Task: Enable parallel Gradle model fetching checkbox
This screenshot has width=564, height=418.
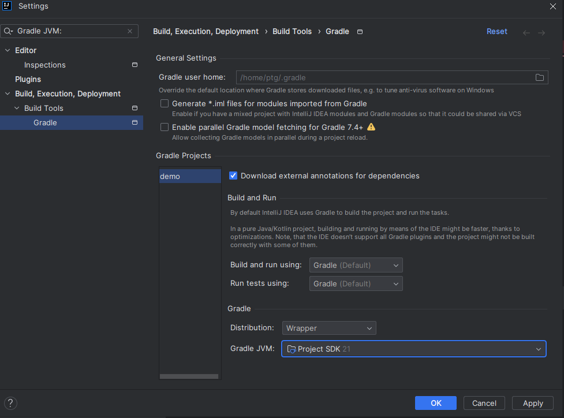Action: tap(165, 127)
